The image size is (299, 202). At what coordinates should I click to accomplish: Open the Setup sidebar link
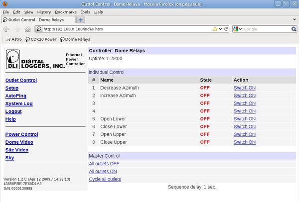[12, 88]
